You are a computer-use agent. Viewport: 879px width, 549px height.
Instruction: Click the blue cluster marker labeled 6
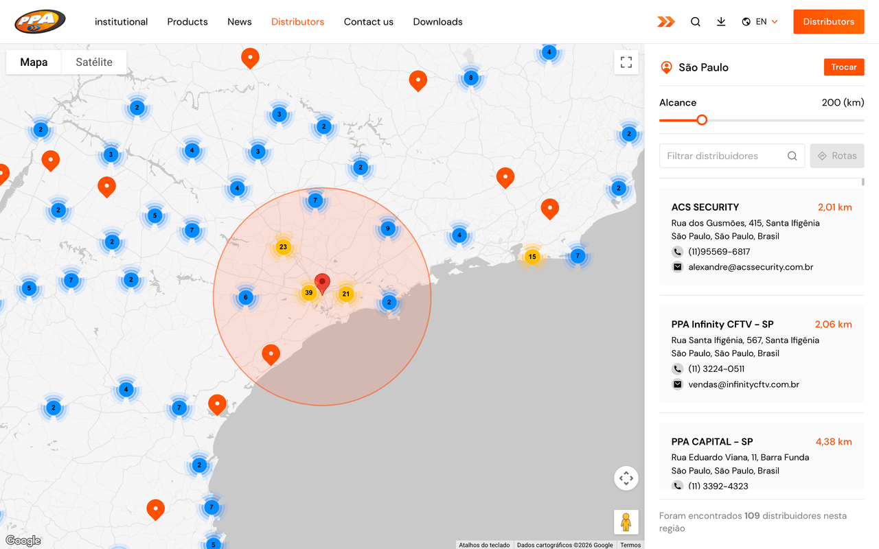pyautogui.click(x=246, y=298)
